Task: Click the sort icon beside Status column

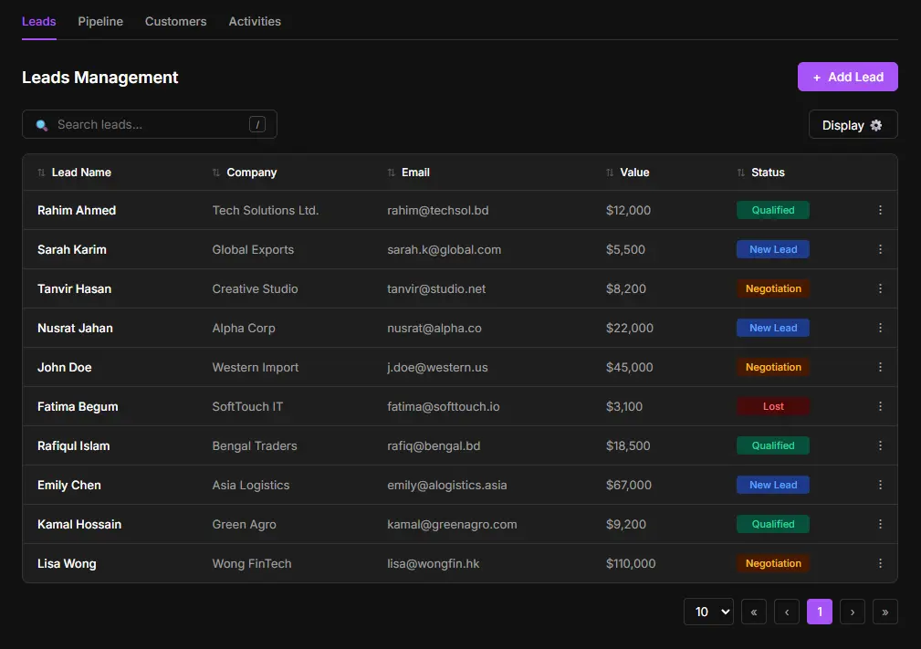Action: pos(743,172)
